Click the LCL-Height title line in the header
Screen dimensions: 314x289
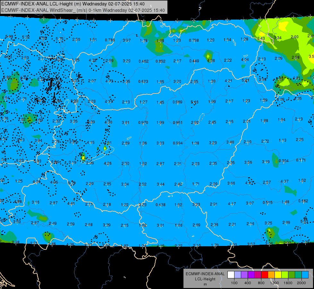73,4
